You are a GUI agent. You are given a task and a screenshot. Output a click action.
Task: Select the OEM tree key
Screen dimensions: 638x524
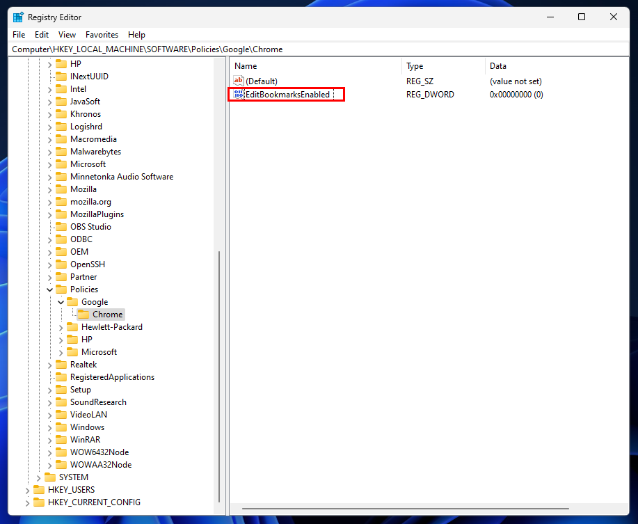point(79,251)
